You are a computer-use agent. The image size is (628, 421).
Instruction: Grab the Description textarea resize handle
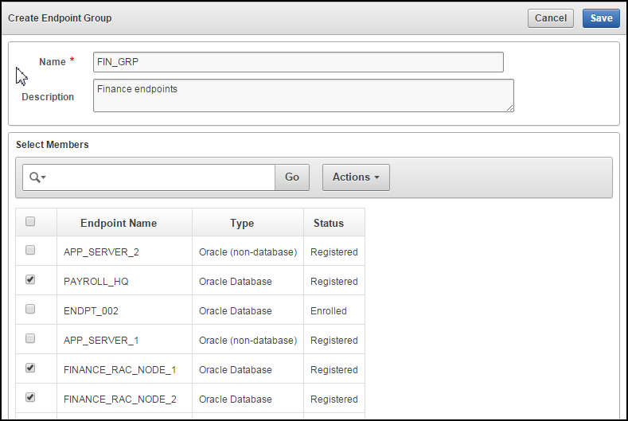coord(510,107)
